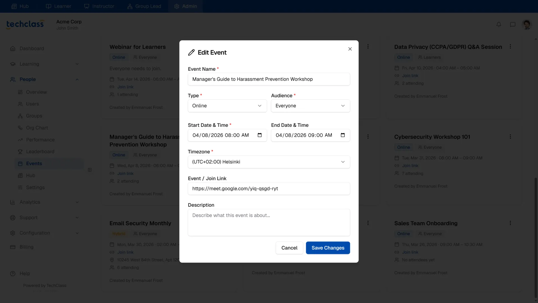Open options menu for Data Privacy Q&A Session
The height and width of the screenshot is (303, 538).
[510, 47]
